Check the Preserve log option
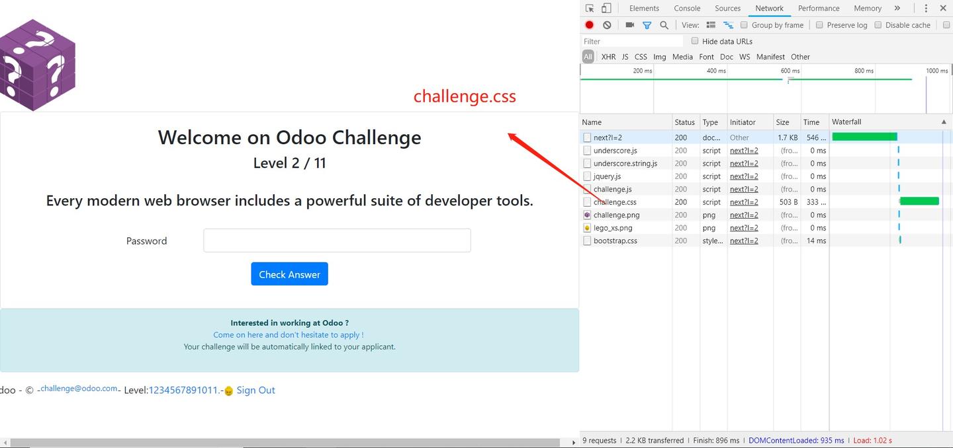Screen dimensions: 953x448 coord(819,24)
